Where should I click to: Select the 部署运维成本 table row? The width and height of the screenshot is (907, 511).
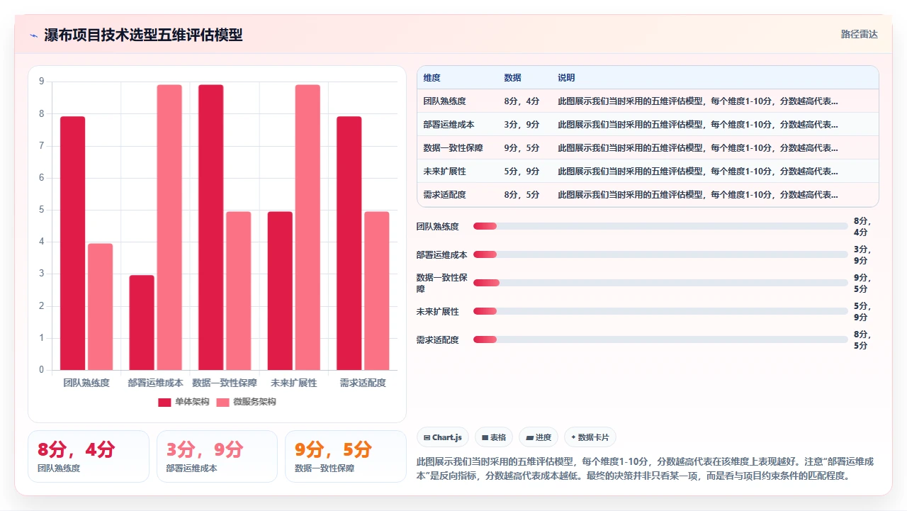pos(648,124)
